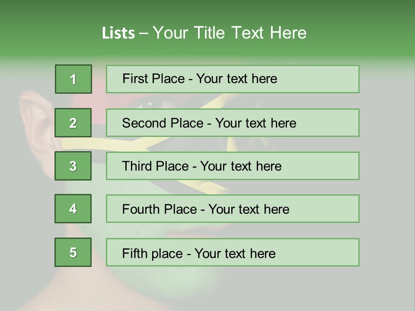This screenshot has width=415, height=311.
Task: Click 'Your text here' in Fifth place row
Action: pyautogui.click(x=235, y=253)
